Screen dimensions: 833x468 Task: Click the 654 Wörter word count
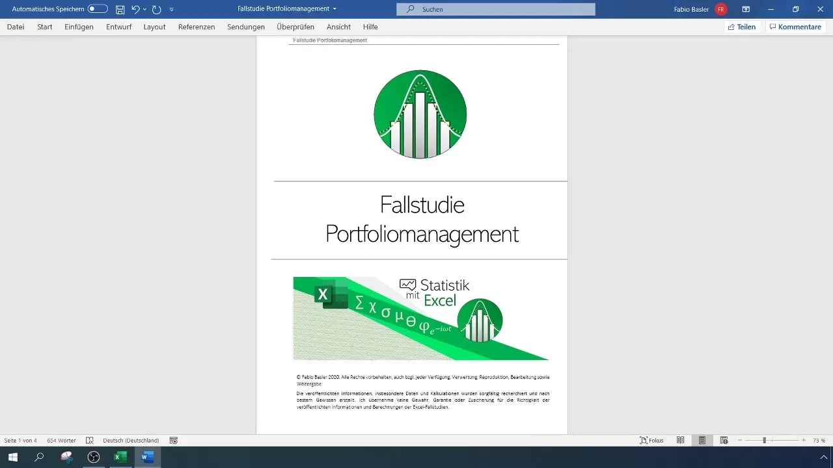pos(61,440)
